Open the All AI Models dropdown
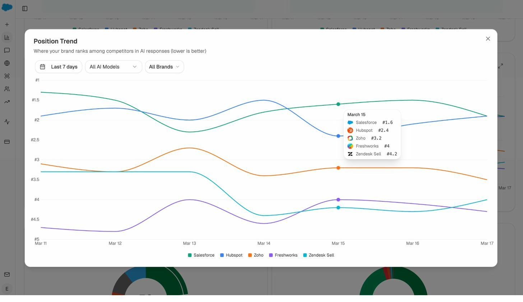The width and height of the screenshot is (523, 302). click(x=113, y=67)
